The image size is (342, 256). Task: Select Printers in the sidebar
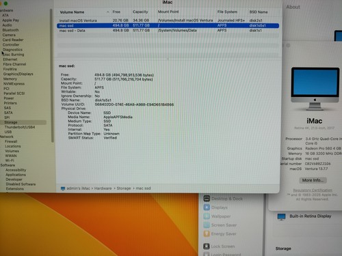click(x=10, y=103)
